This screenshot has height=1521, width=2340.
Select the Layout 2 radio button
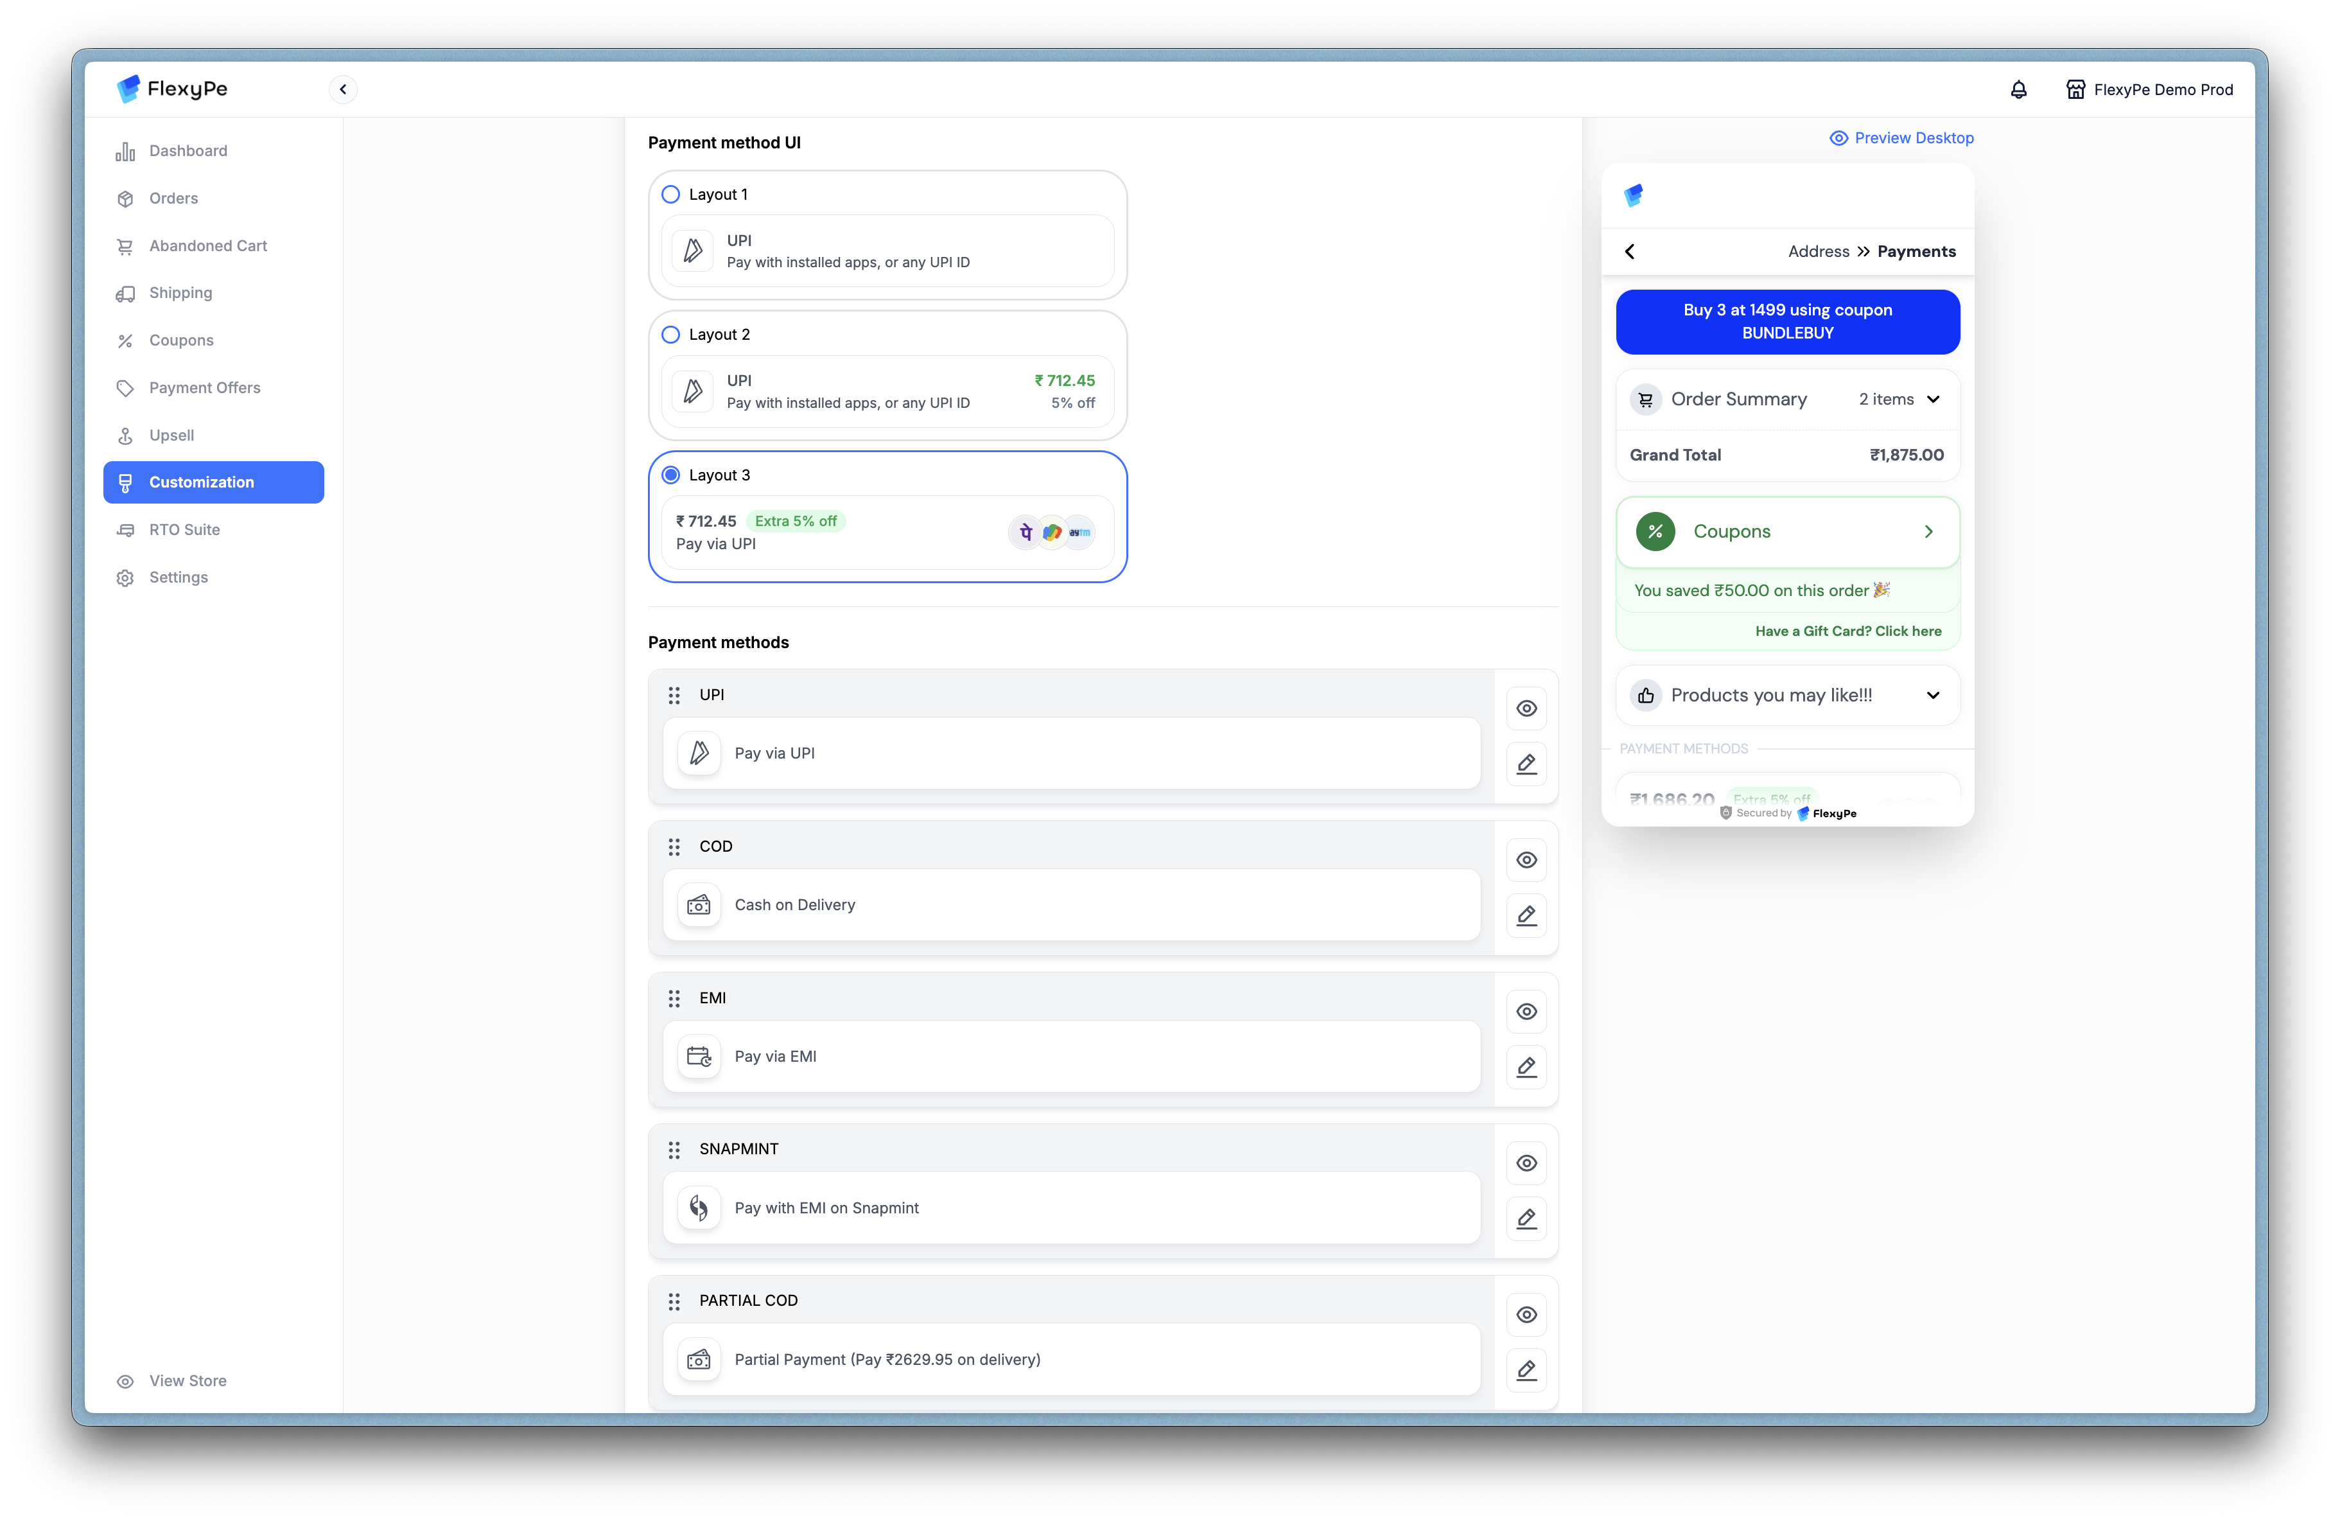(670, 334)
